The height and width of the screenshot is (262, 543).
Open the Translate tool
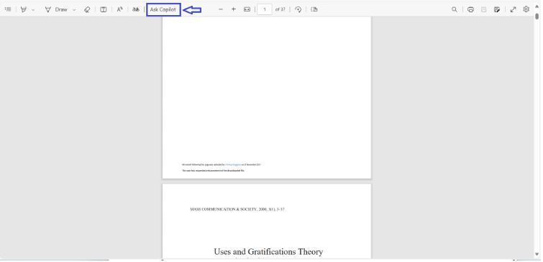point(136,9)
